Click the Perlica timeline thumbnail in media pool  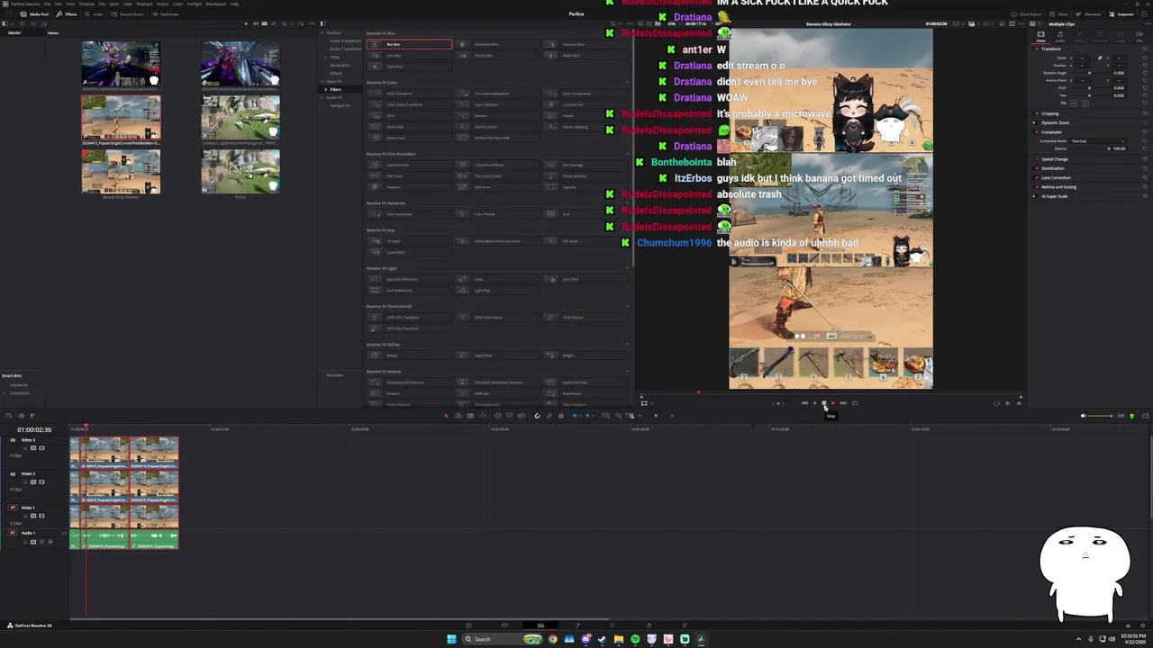click(241, 173)
